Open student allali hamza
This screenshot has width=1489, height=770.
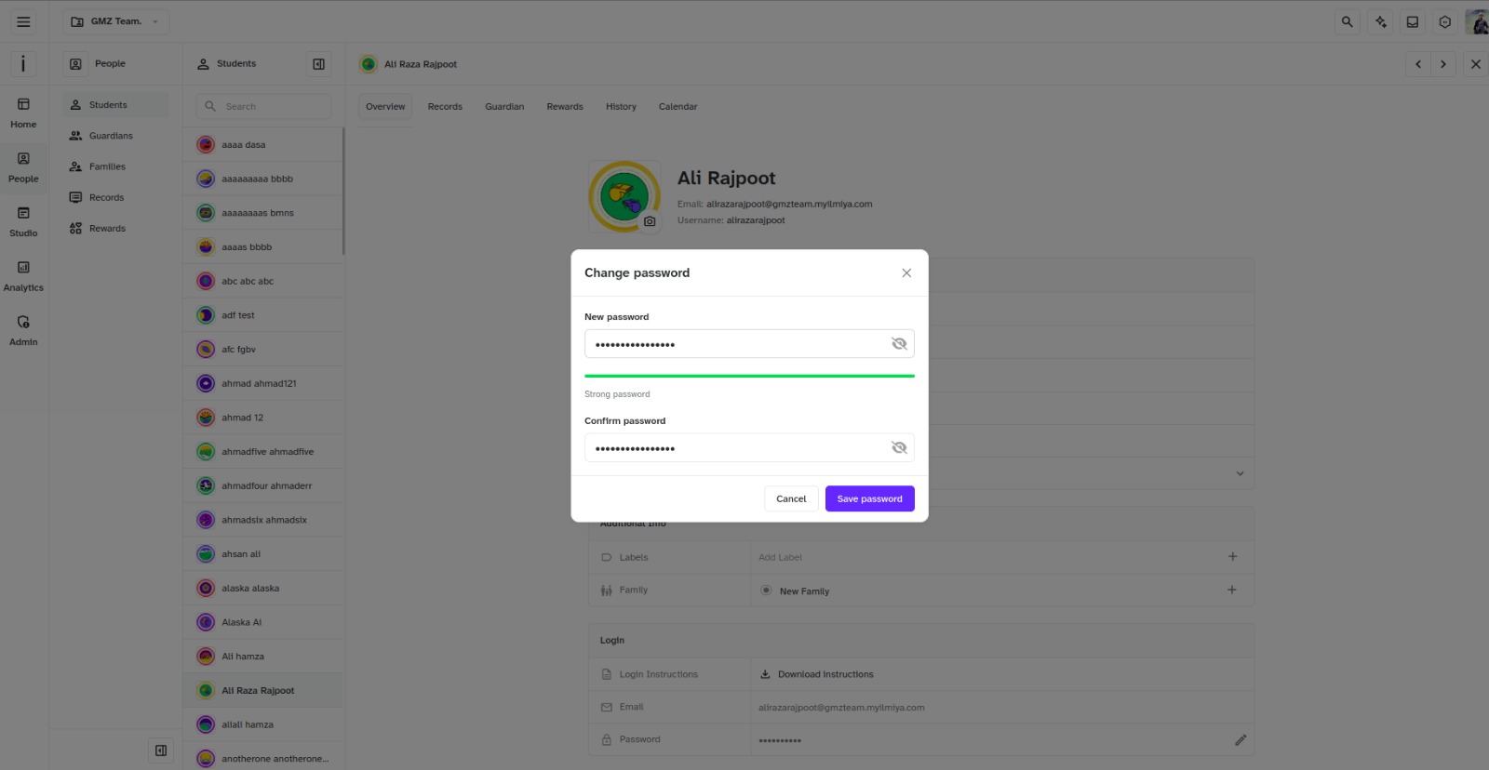click(x=263, y=724)
